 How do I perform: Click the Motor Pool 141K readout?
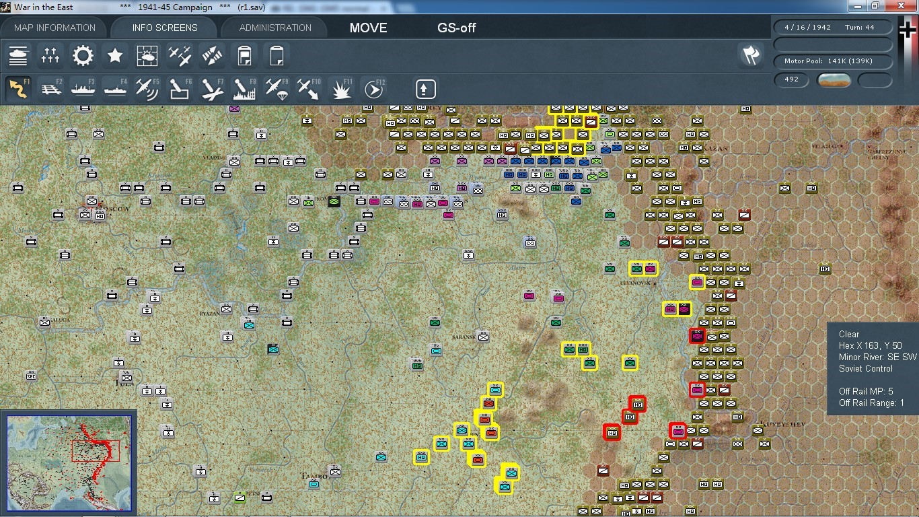(834, 61)
